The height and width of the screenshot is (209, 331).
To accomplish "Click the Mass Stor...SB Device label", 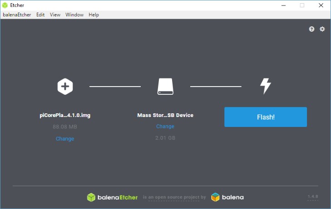I will [x=165, y=115].
